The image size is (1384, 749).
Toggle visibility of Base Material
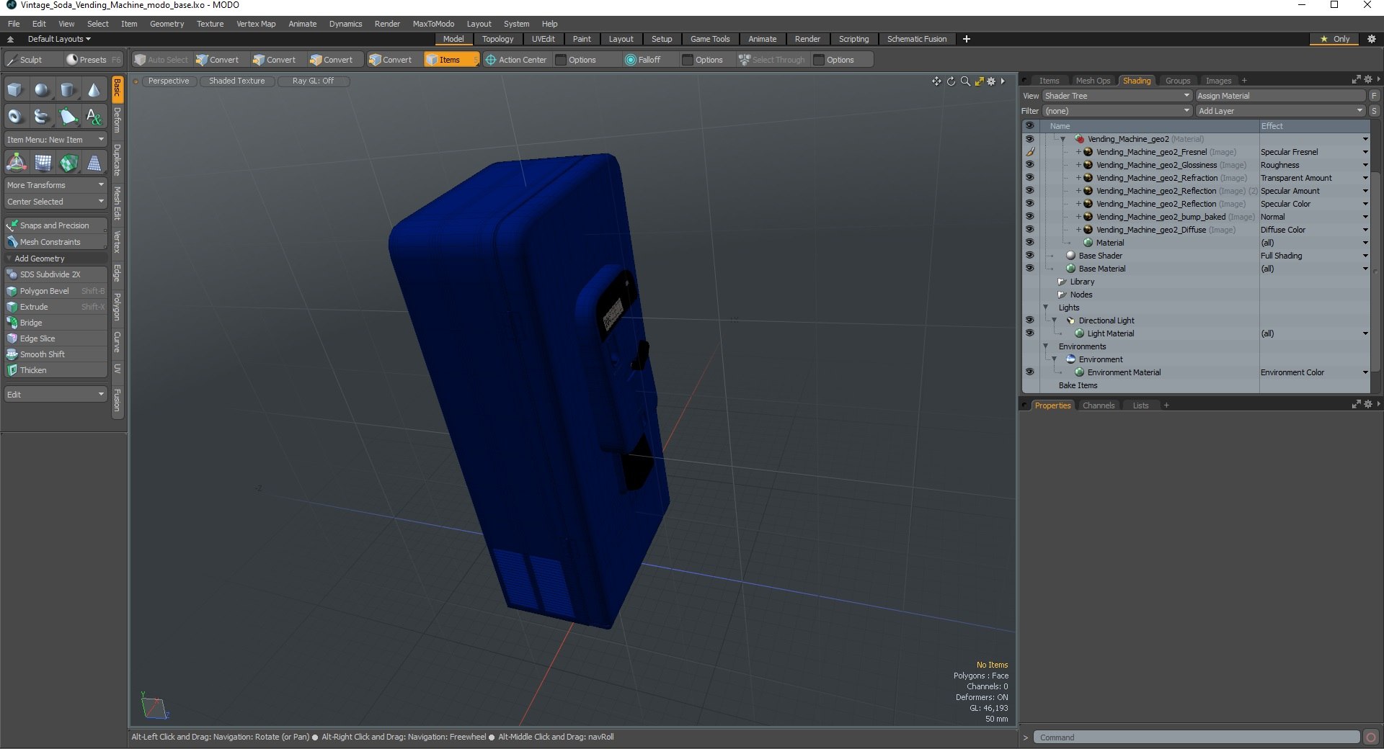[1029, 269]
